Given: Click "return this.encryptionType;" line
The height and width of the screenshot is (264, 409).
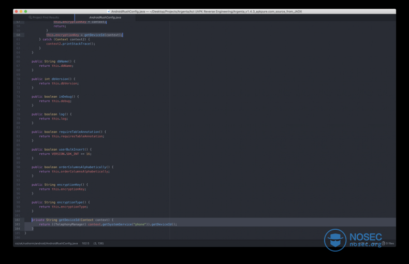Looking at the screenshot, I should [63, 207].
